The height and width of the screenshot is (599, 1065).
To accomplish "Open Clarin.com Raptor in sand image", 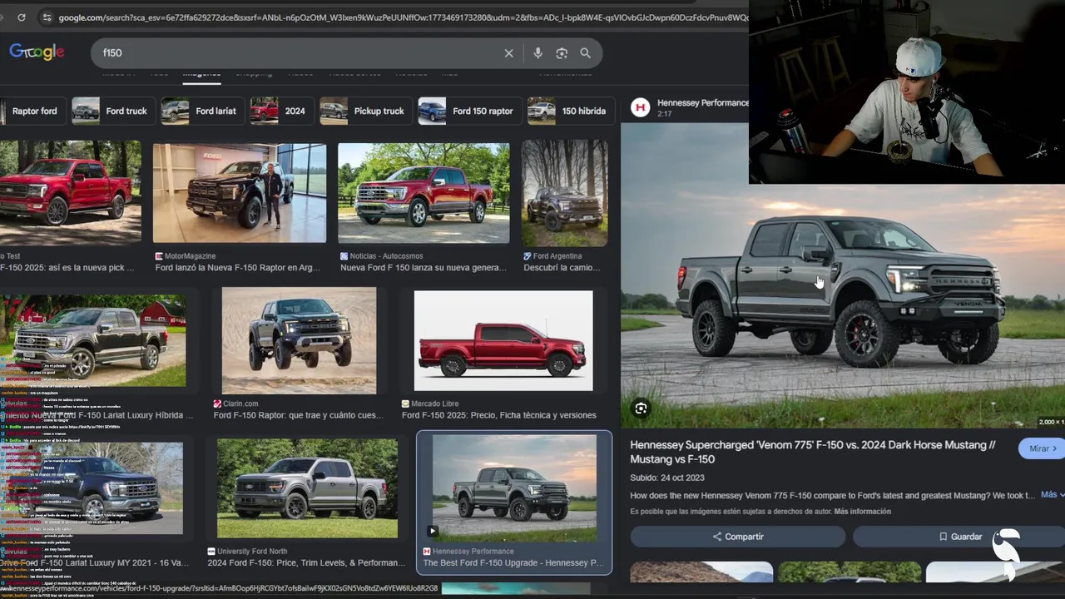I will point(299,341).
